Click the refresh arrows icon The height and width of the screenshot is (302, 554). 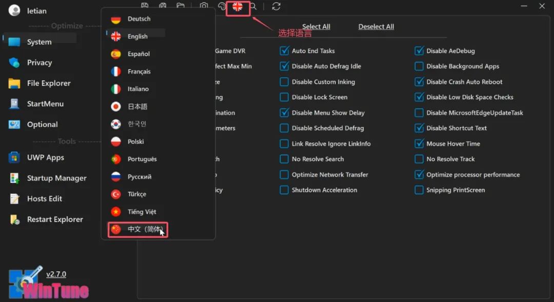click(276, 6)
